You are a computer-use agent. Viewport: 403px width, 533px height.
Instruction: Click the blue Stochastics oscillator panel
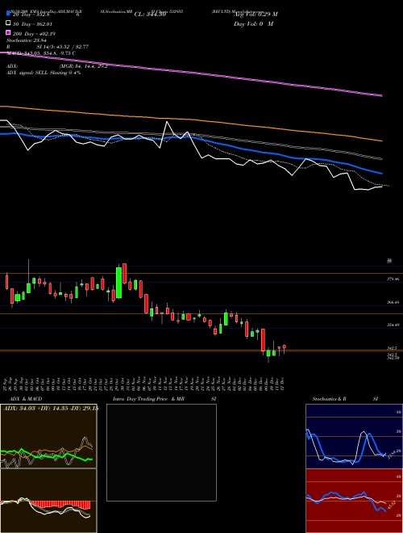click(354, 436)
